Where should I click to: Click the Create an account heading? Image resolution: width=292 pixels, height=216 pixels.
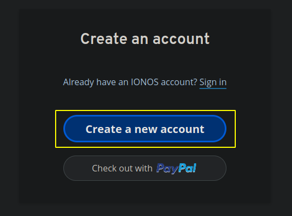pos(145,38)
